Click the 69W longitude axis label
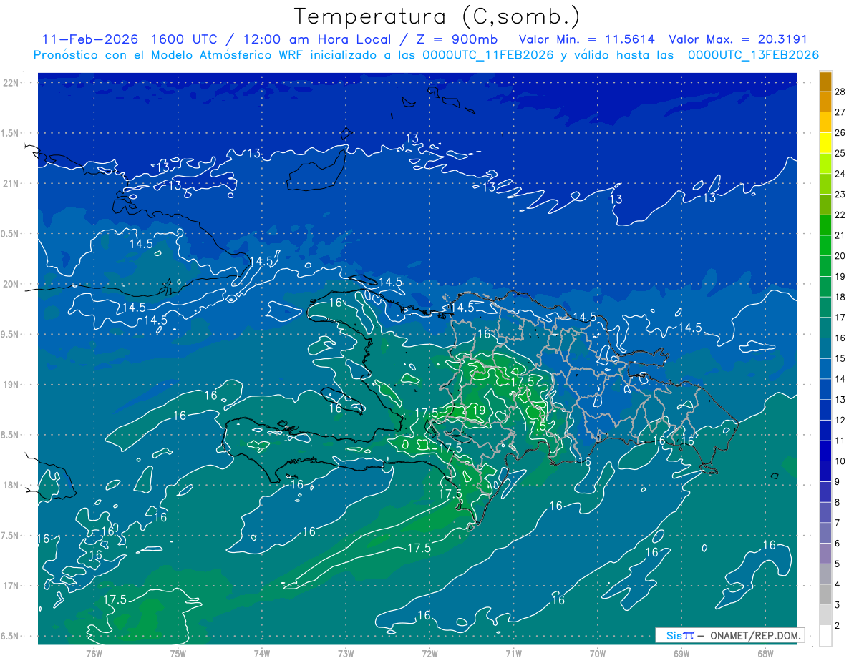This screenshot has width=859, height=663. tap(681, 653)
